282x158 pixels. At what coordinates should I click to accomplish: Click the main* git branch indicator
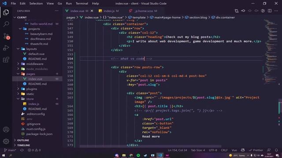point(10,150)
